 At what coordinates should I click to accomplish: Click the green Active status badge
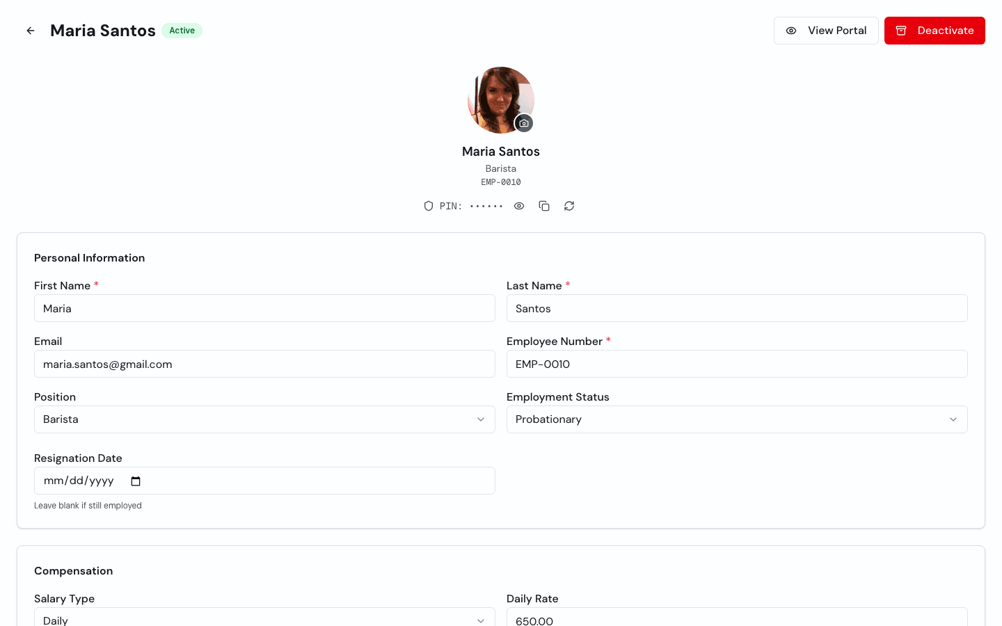pos(182,31)
